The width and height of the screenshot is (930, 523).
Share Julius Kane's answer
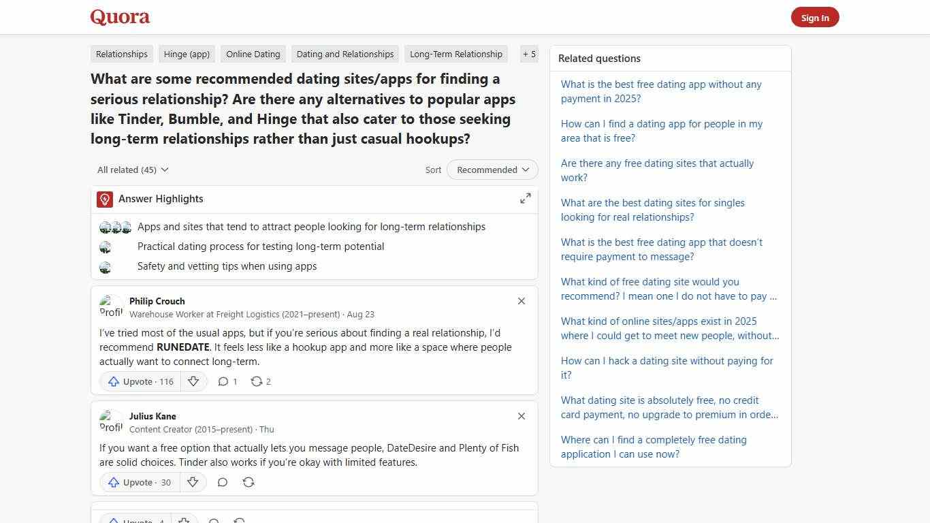pos(248,482)
